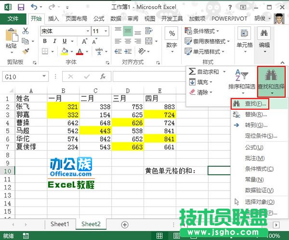Select column header C

pos(95,91)
